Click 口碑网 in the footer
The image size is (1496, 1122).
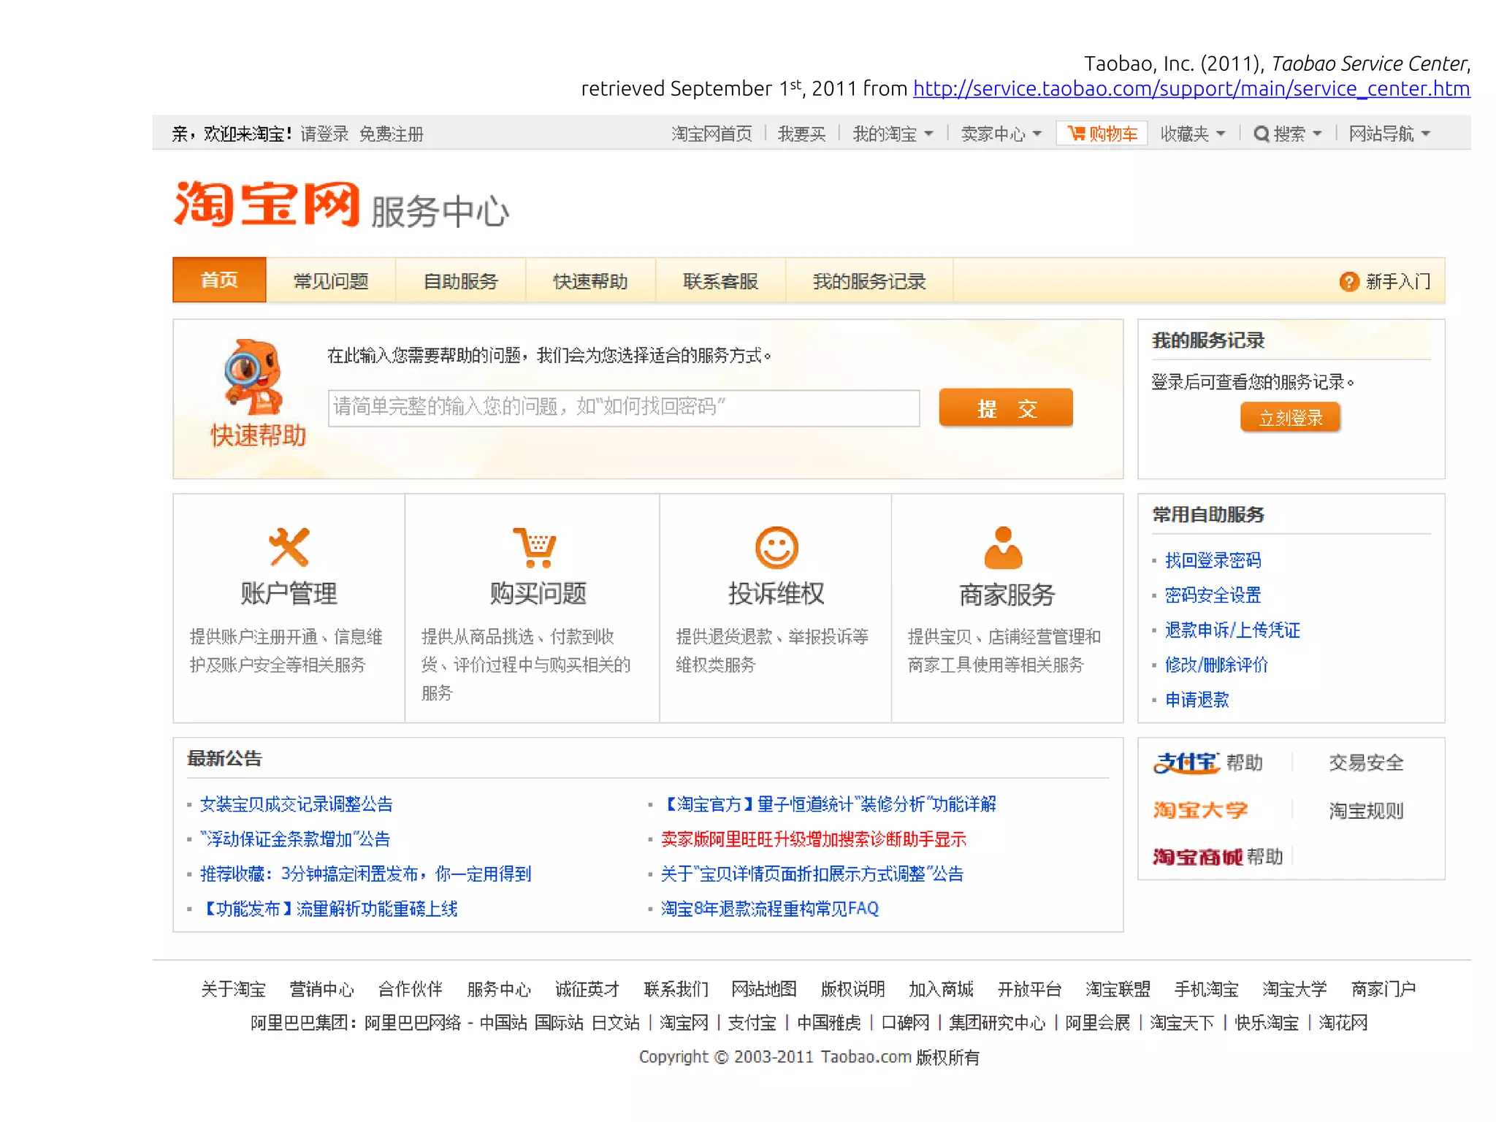click(905, 1023)
